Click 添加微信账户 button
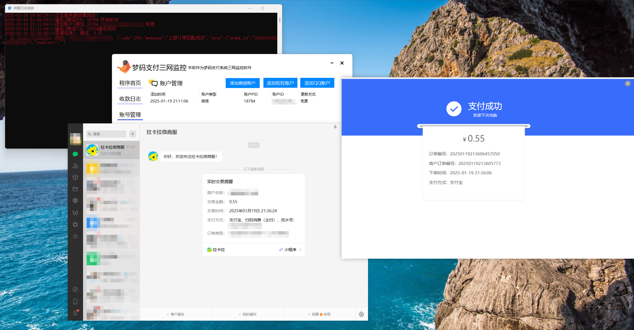Screen dimensions: 634x330 (242, 83)
